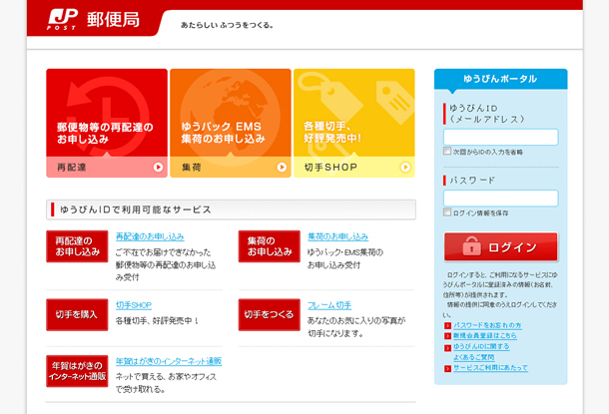Open the orange ゆうパック EMS 集荷 banner
This screenshot has height=414, width=609.
point(231,123)
